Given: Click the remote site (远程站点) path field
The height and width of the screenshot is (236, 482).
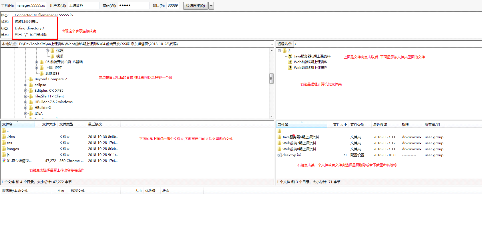Looking at the screenshot, I should coord(388,44).
